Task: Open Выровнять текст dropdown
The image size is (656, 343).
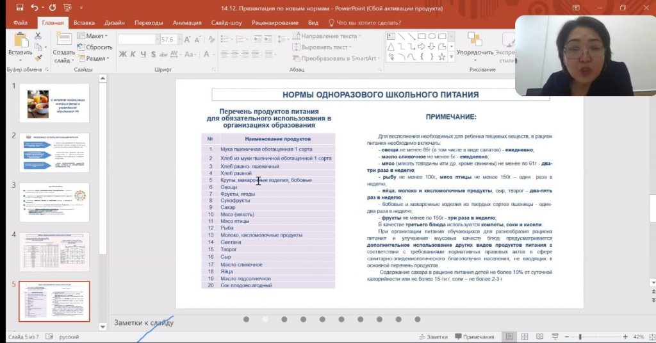Action: 322,47
